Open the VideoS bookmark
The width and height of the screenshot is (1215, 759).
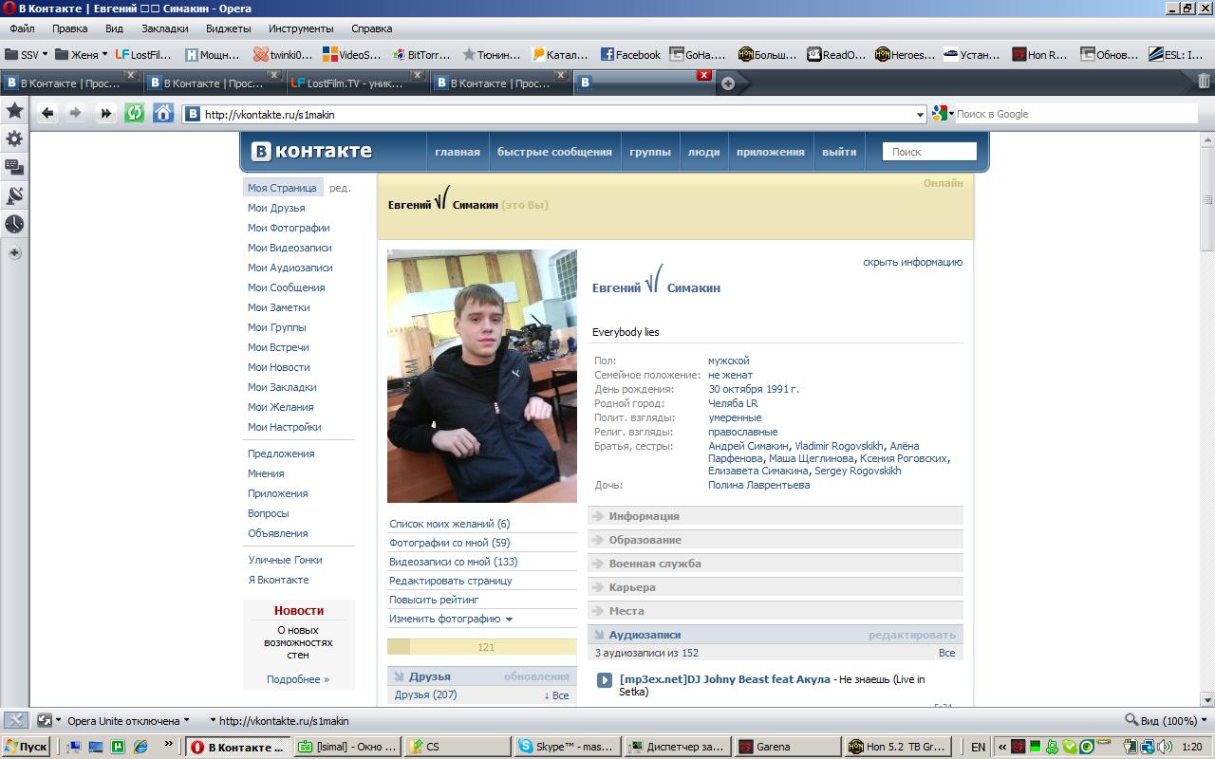pyautogui.click(x=352, y=55)
